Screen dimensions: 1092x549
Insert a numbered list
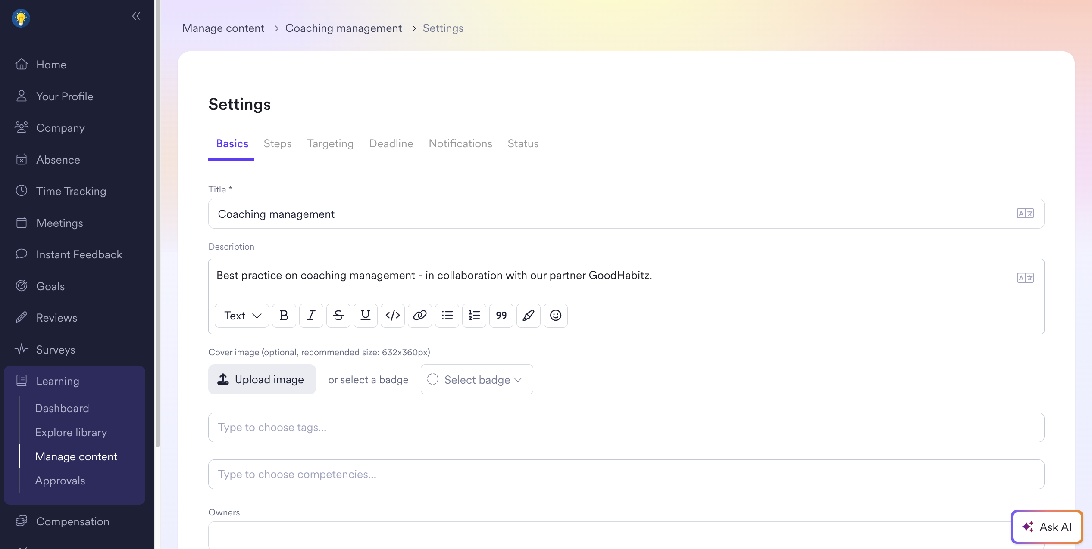pos(474,316)
